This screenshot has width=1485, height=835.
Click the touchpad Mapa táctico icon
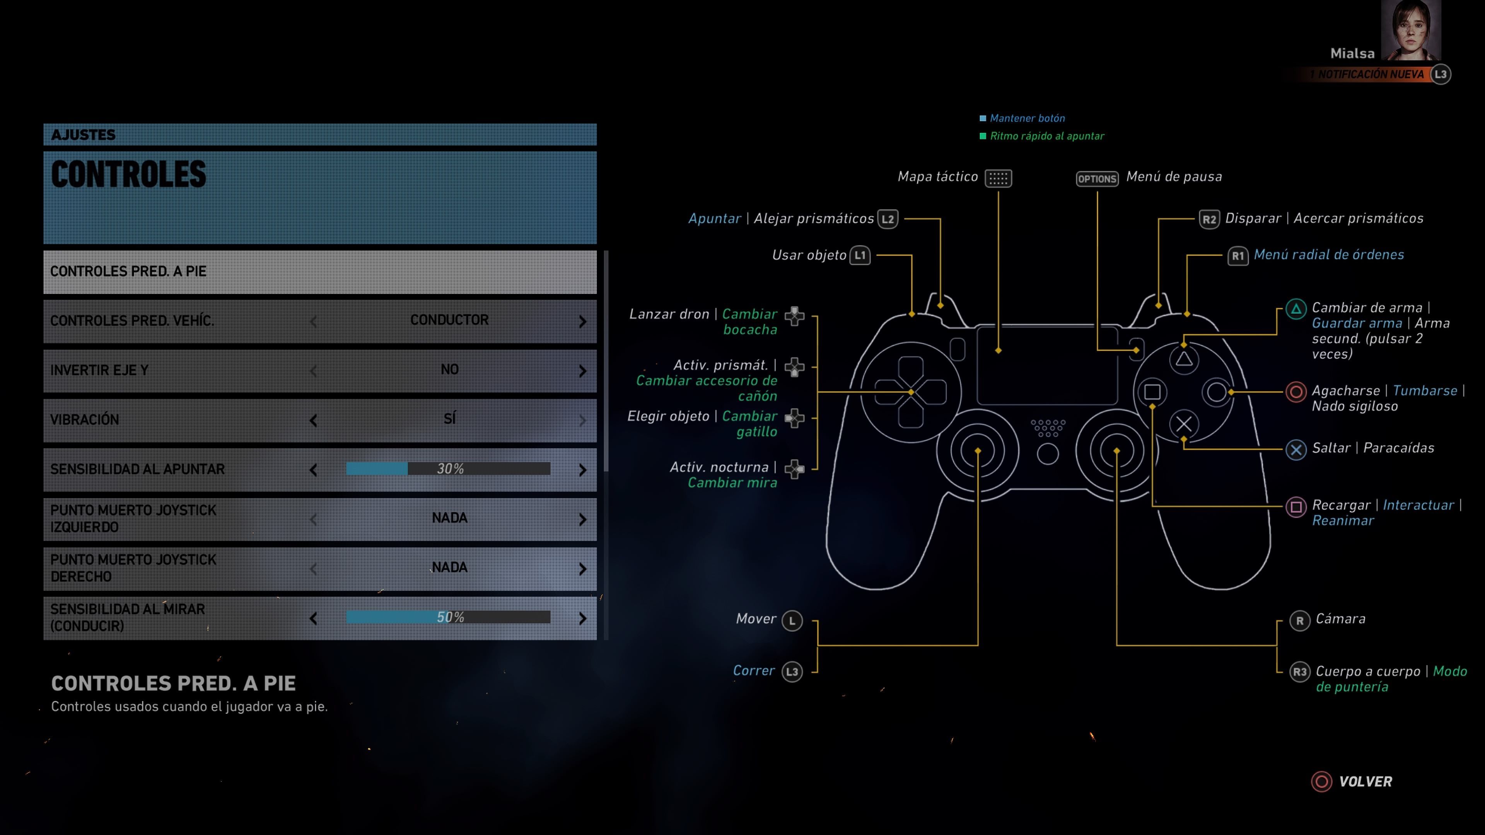(998, 178)
